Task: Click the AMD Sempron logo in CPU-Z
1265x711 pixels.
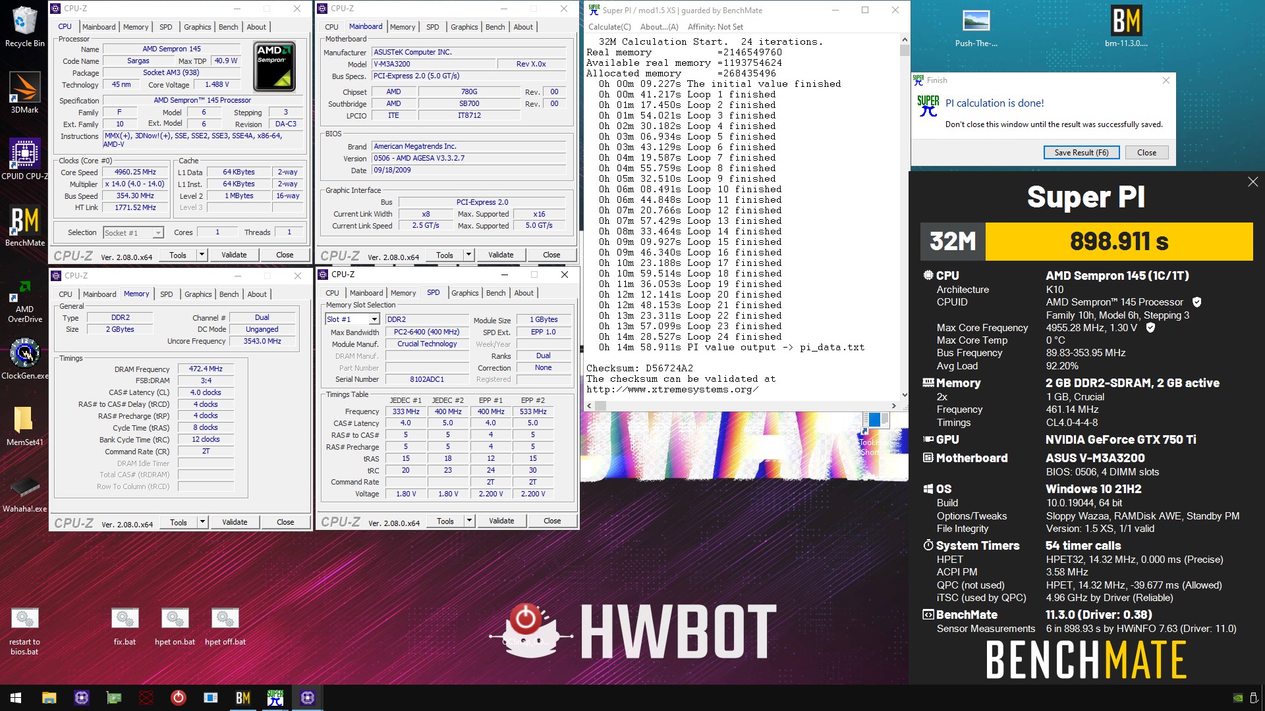Action: (x=274, y=66)
